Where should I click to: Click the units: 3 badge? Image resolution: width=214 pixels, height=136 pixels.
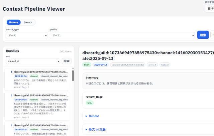(x=152, y=65)
